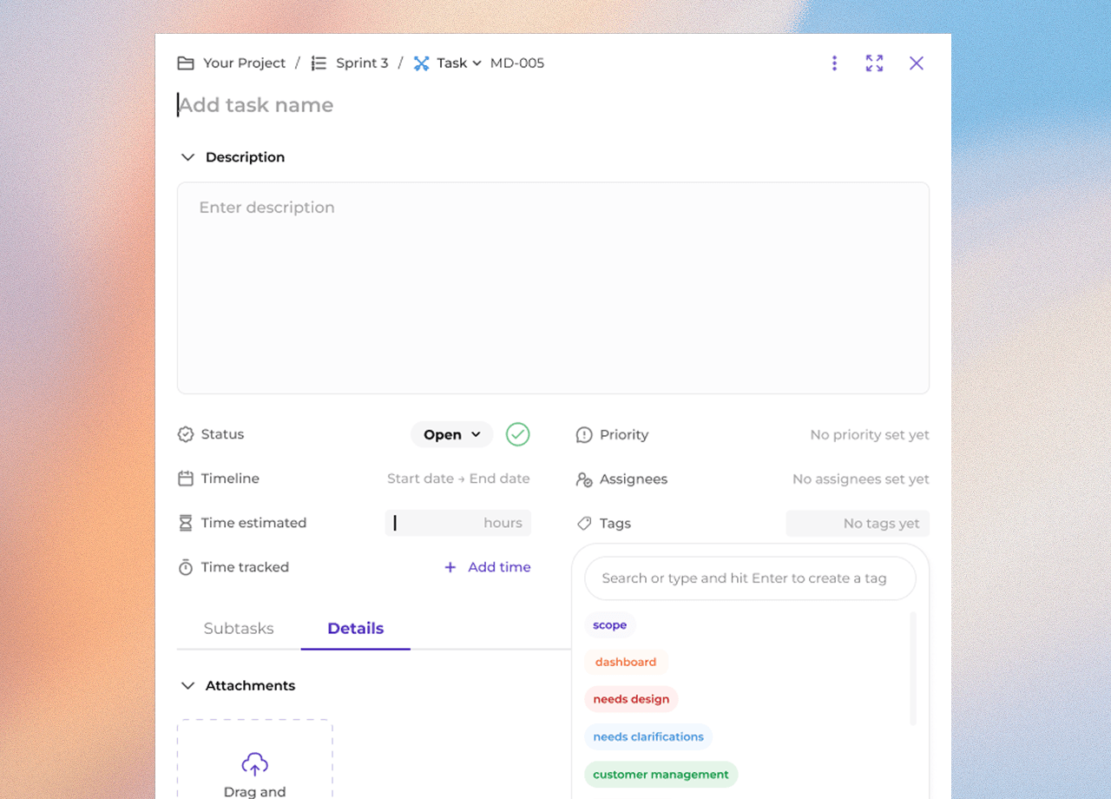Open the three-dot more options menu
This screenshot has height=799, width=1111.
tap(834, 63)
